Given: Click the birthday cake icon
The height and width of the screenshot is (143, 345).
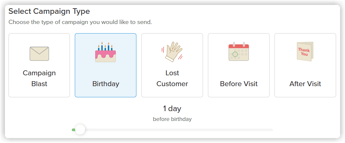Looking at the screenshot, I should pyautogui.click(x=105, y=52).
